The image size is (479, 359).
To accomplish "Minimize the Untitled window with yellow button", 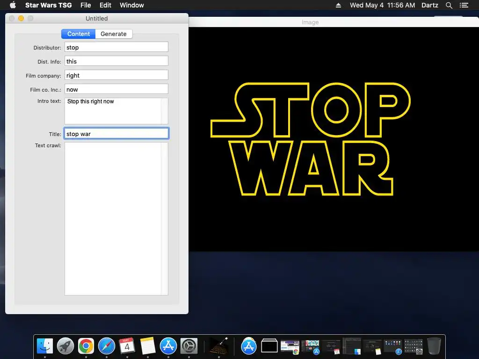I will point(21,18).
